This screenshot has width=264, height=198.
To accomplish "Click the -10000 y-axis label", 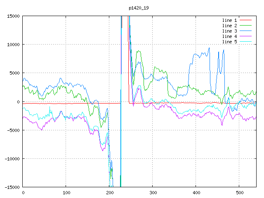I will coord(12,158).
